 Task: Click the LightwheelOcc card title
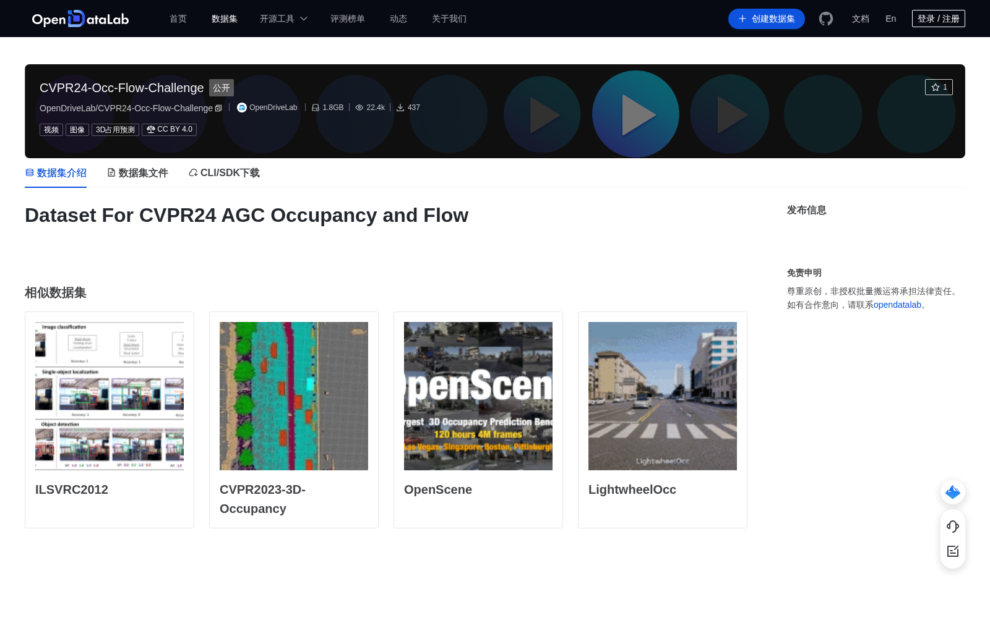[x=632, y=489]
